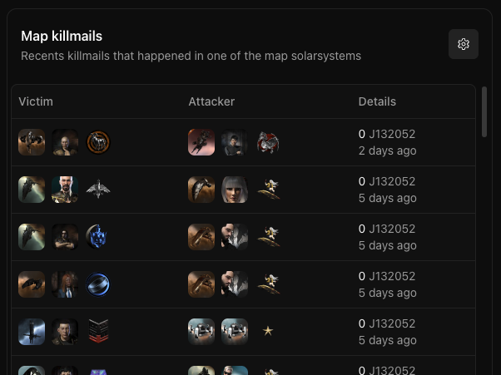Select the red-haired victim character portrait
The width and height of the screenshot is (501, 375).
point(65,284)
